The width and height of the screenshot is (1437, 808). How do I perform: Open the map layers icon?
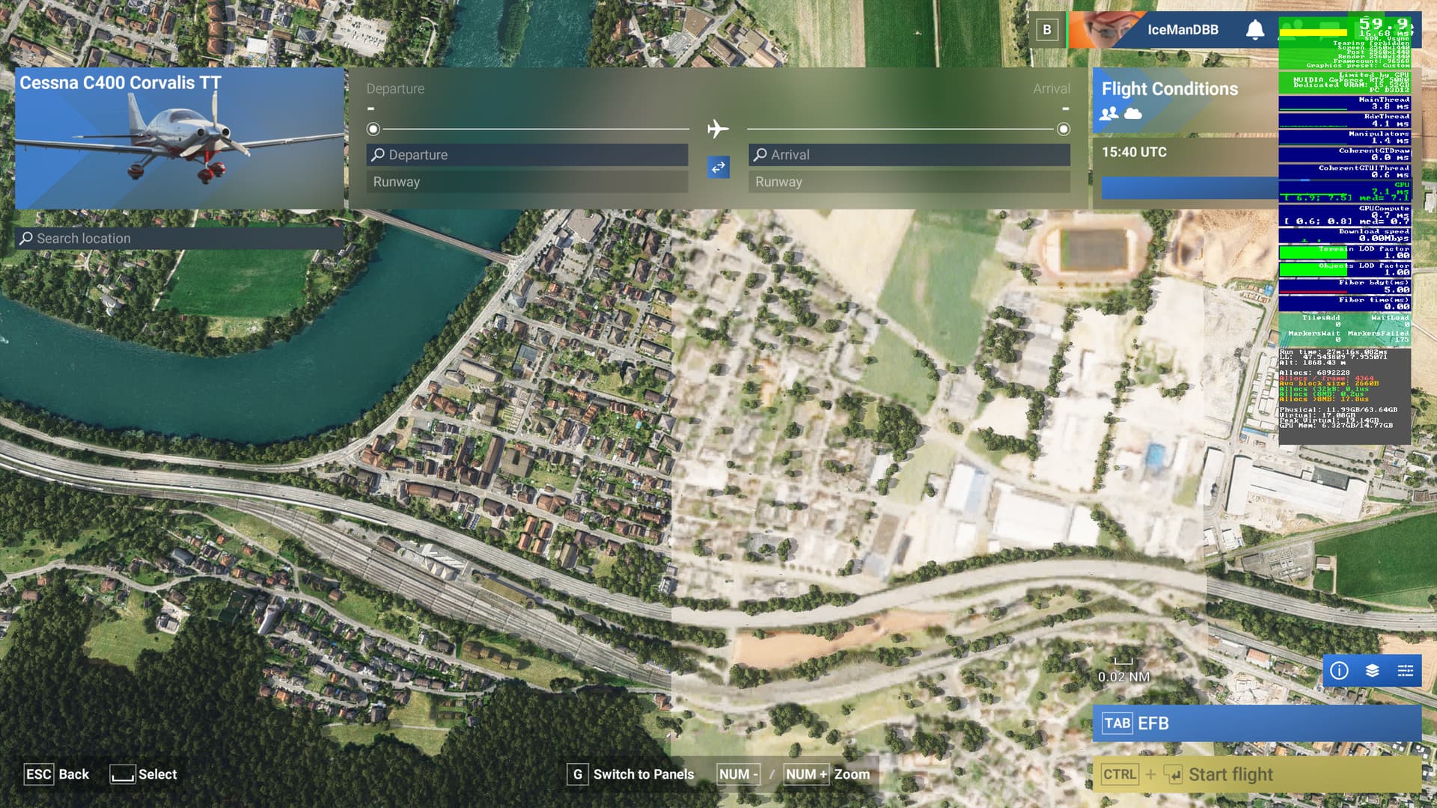click(1372, 670)
